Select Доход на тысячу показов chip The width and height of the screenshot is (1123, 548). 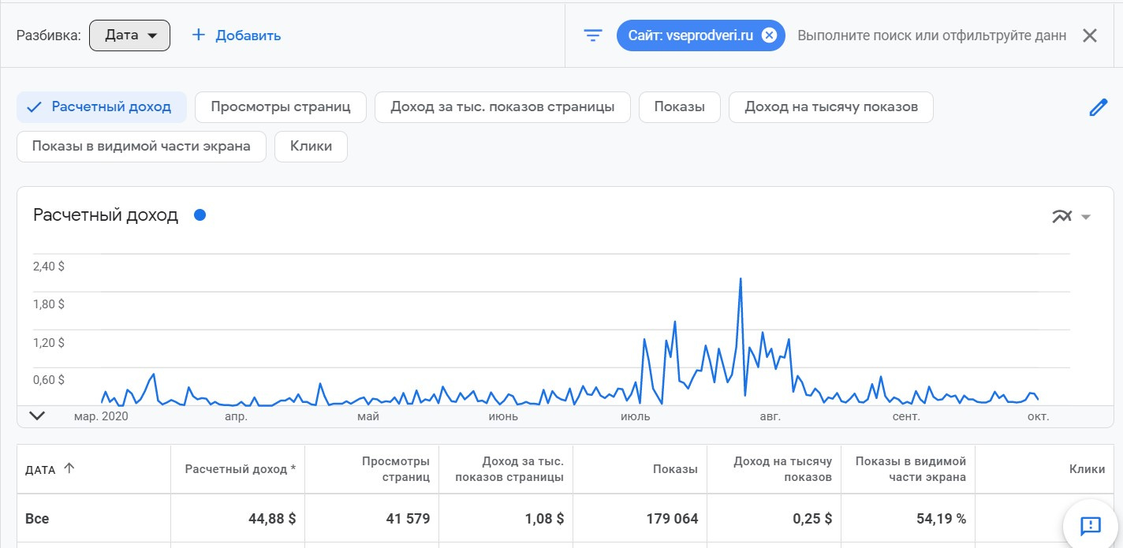pyautogui.click(x=830, y=107)
